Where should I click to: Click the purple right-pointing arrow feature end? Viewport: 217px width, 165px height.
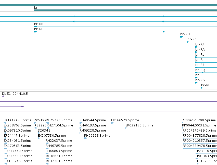22,107
